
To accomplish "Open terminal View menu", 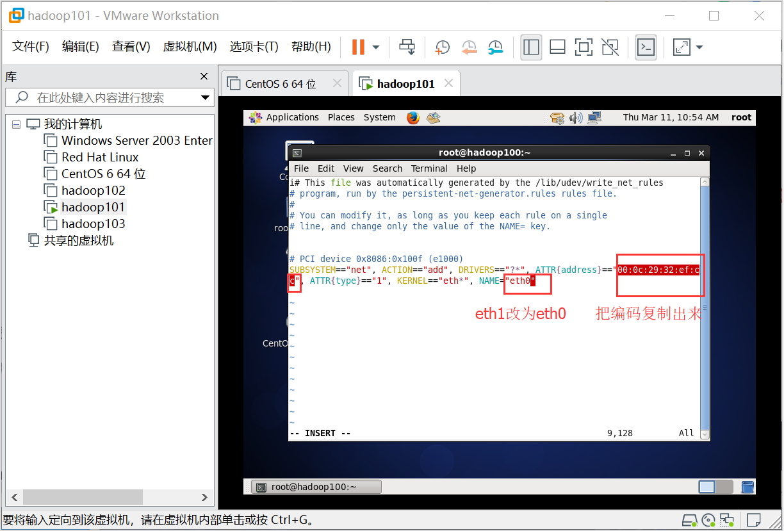I will [x=354, y=168].
